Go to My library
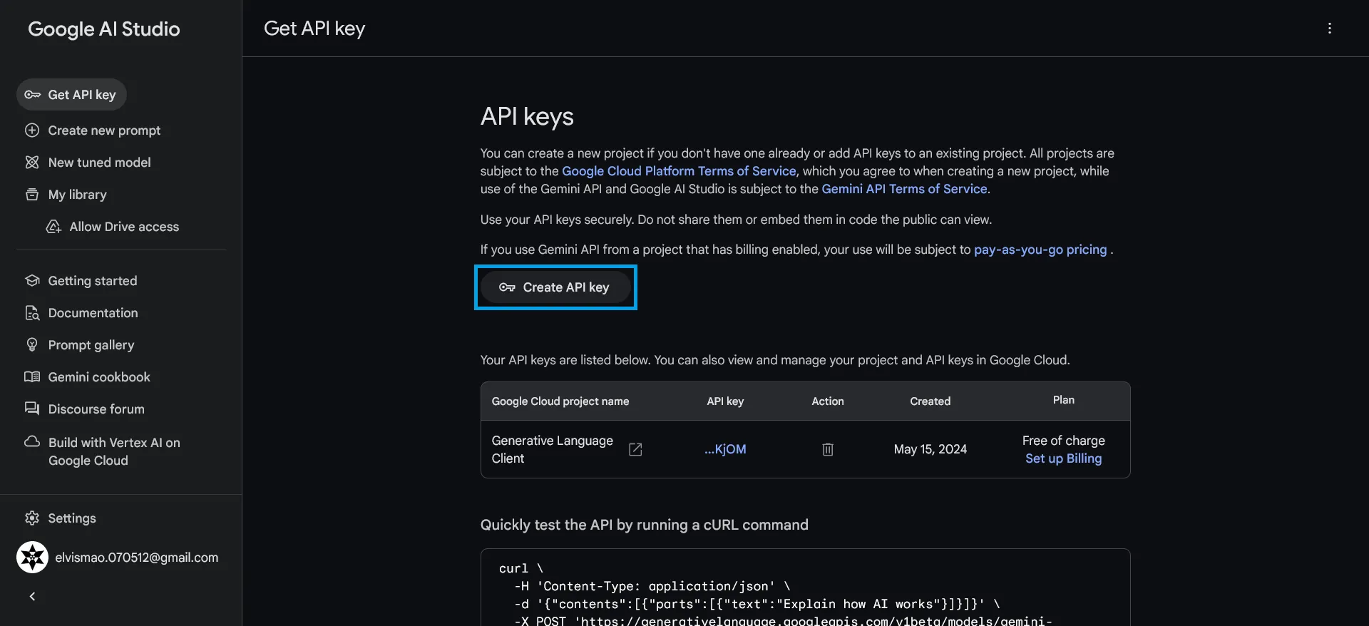Screen dimensions: 1369x626 coord(77,195)
